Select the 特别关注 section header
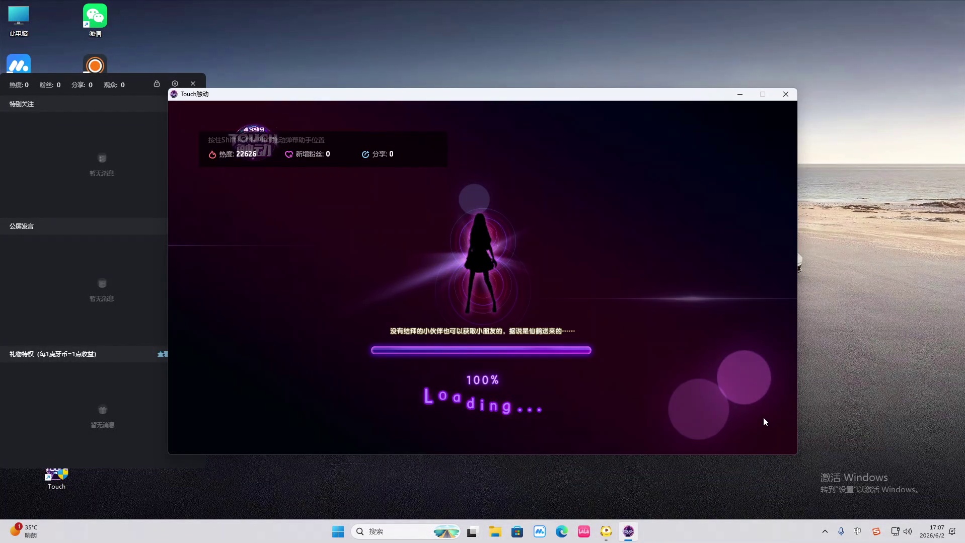Image resolution: width=965 pixels, height=543 pixels. (22, 104)
